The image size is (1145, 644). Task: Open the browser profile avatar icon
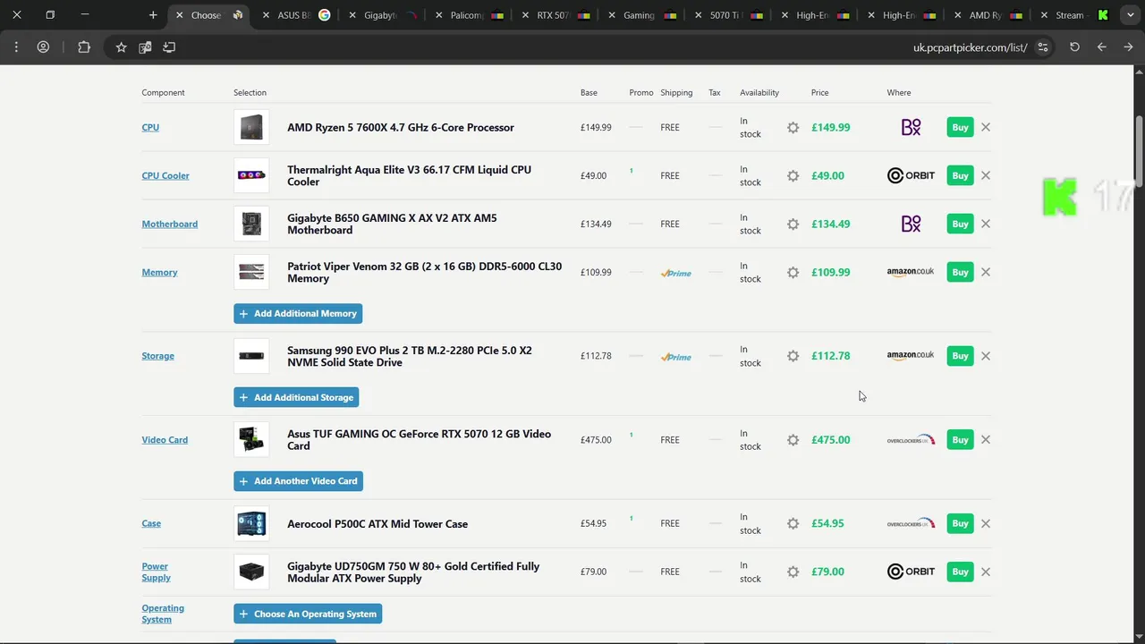click(43, 47)
